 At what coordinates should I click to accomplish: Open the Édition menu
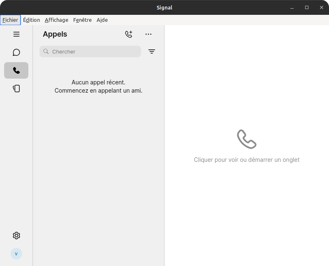tap(31, 20)
